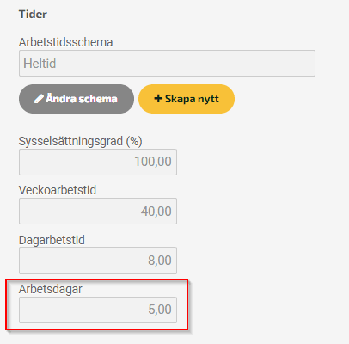Viewport: 349px width, 344px height.
Task: Click the Sysselsättningsgrad (%) label text
Action: (81, 141)
